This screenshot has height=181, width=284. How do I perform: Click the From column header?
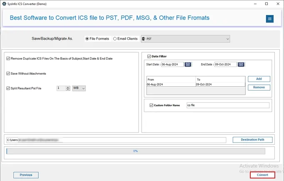point(171,79)
